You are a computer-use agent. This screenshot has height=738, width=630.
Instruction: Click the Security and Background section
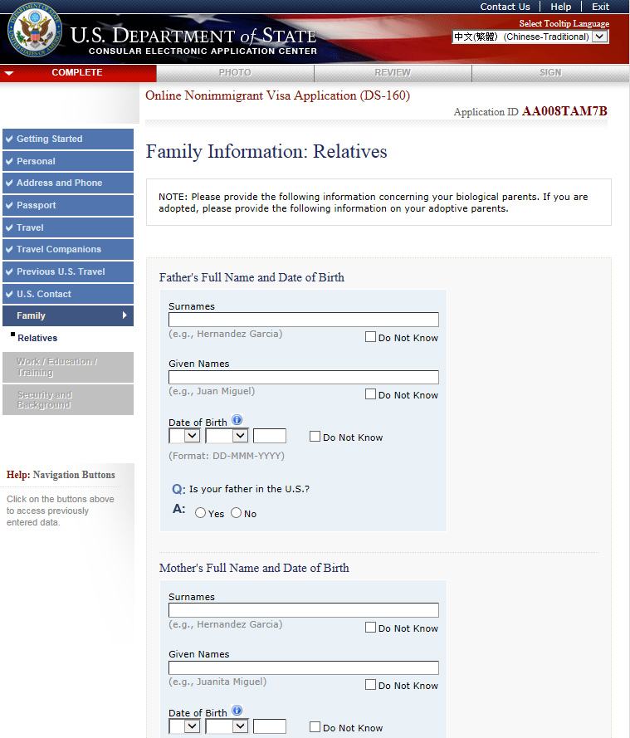click(x=68, y=399)
